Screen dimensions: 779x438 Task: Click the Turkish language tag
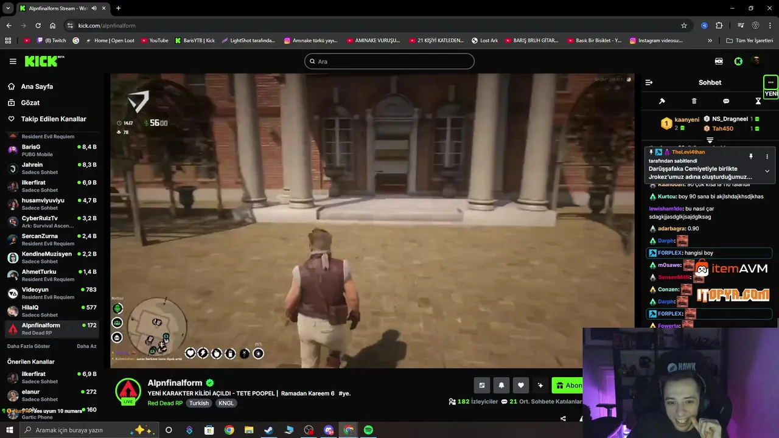point(198,403)
